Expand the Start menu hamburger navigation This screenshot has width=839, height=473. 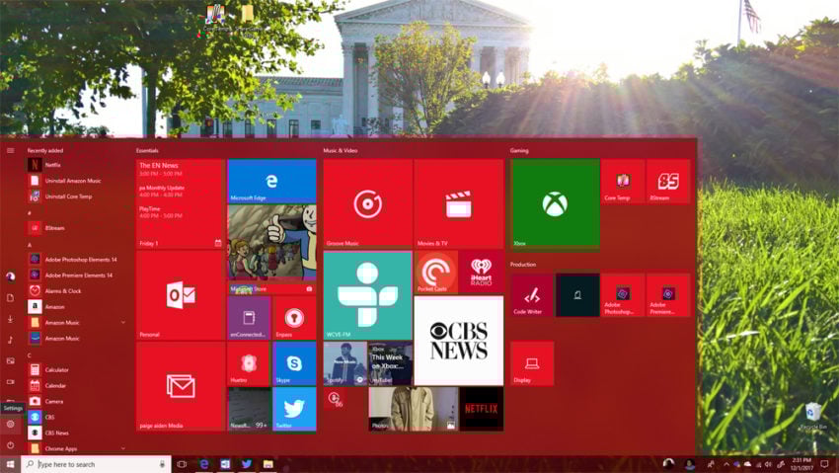[10, 150]
